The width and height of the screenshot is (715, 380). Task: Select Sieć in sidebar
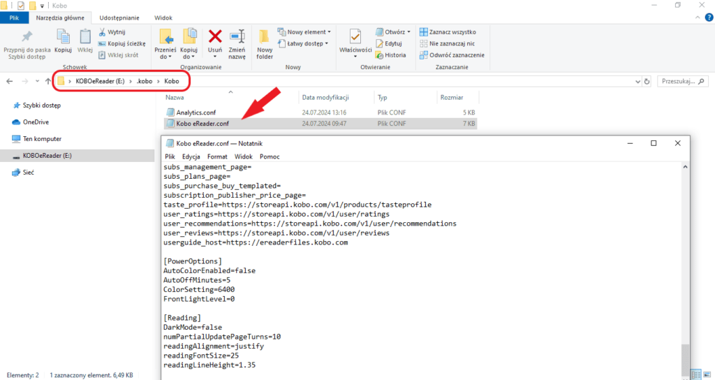click(x=28, y=173)
